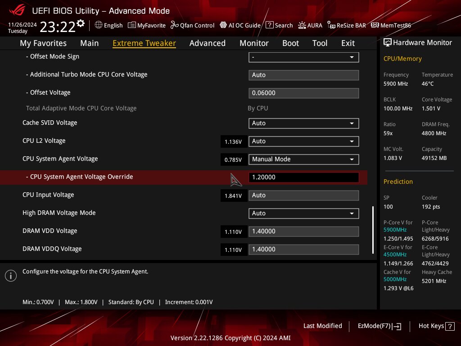Edit CPU Input Voltage field
Image resolution: width=461 pixels, height=346 pixels.
click(x=303, y=196)
